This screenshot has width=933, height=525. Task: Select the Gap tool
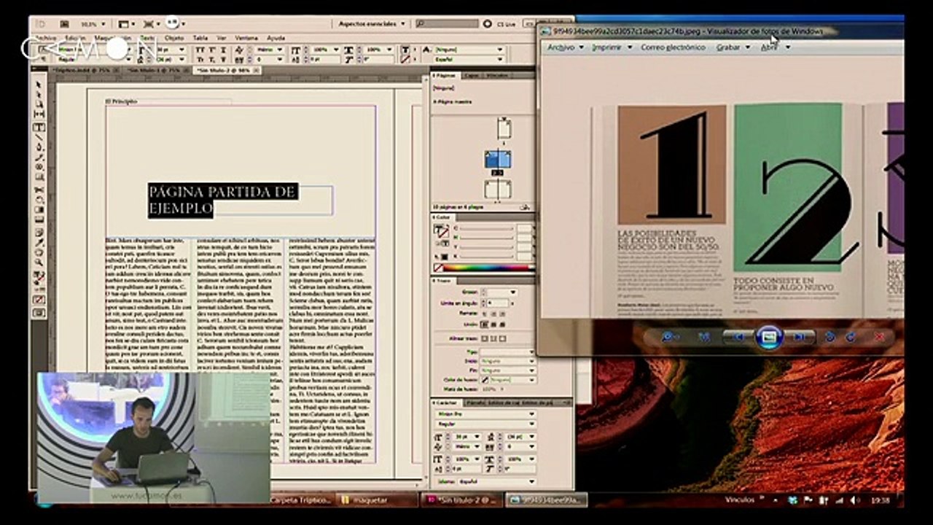39,114
